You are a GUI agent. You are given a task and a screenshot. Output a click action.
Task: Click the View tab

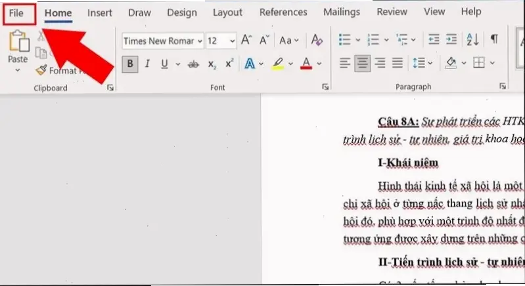pos(434,12)
